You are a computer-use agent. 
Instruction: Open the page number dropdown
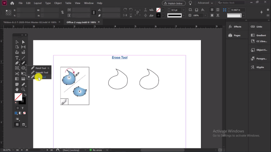42,150
